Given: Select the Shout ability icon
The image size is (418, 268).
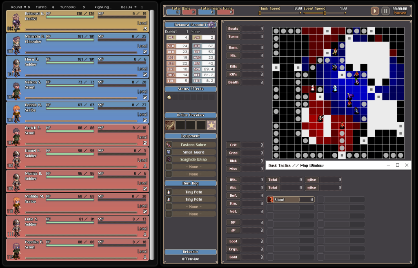Looking at the screenshot, I should pos(270,200).
